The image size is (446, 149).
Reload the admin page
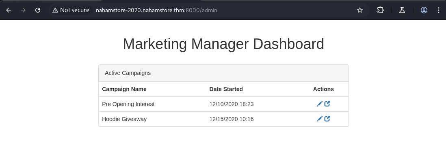(37, 10)
